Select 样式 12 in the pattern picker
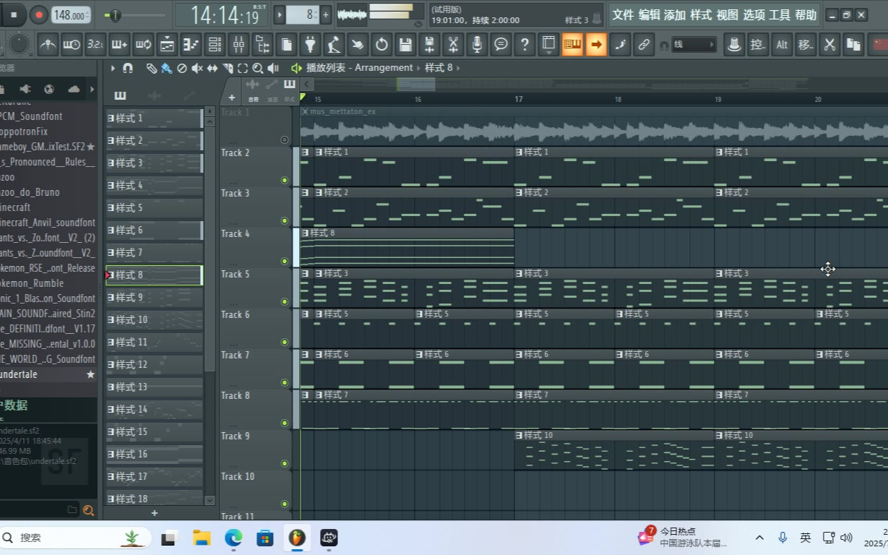Screen dimensions: 888x555 (x=155, y=365)
